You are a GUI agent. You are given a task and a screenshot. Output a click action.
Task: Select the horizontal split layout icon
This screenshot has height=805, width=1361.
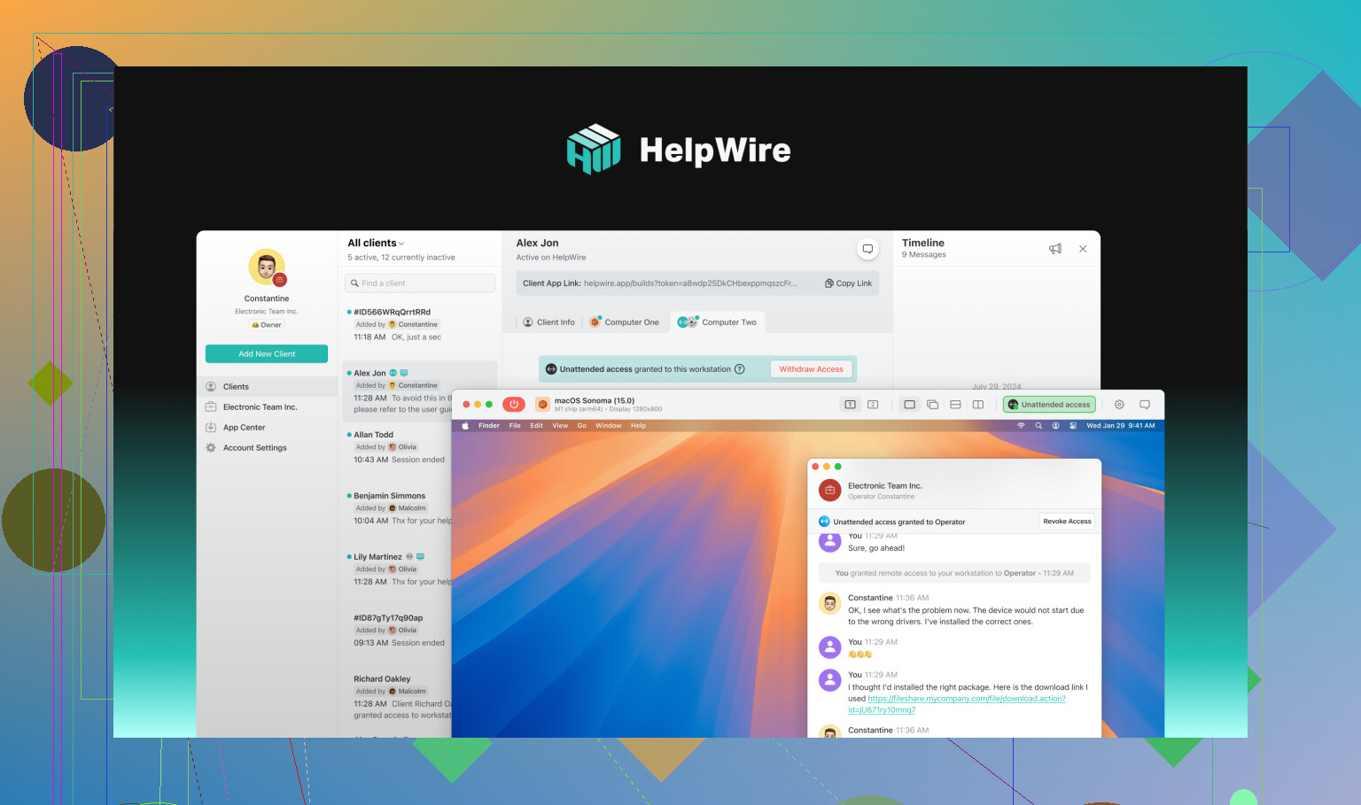tap(955, 405)
